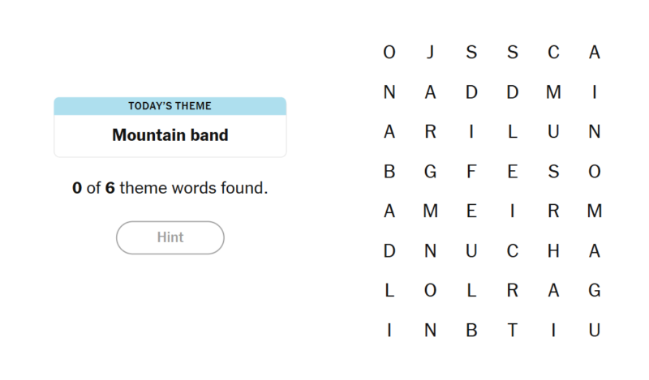This screenshot has height=380, width=649.
Task: Tap the I in the bottom-left corner
Action: click(389, 331)
